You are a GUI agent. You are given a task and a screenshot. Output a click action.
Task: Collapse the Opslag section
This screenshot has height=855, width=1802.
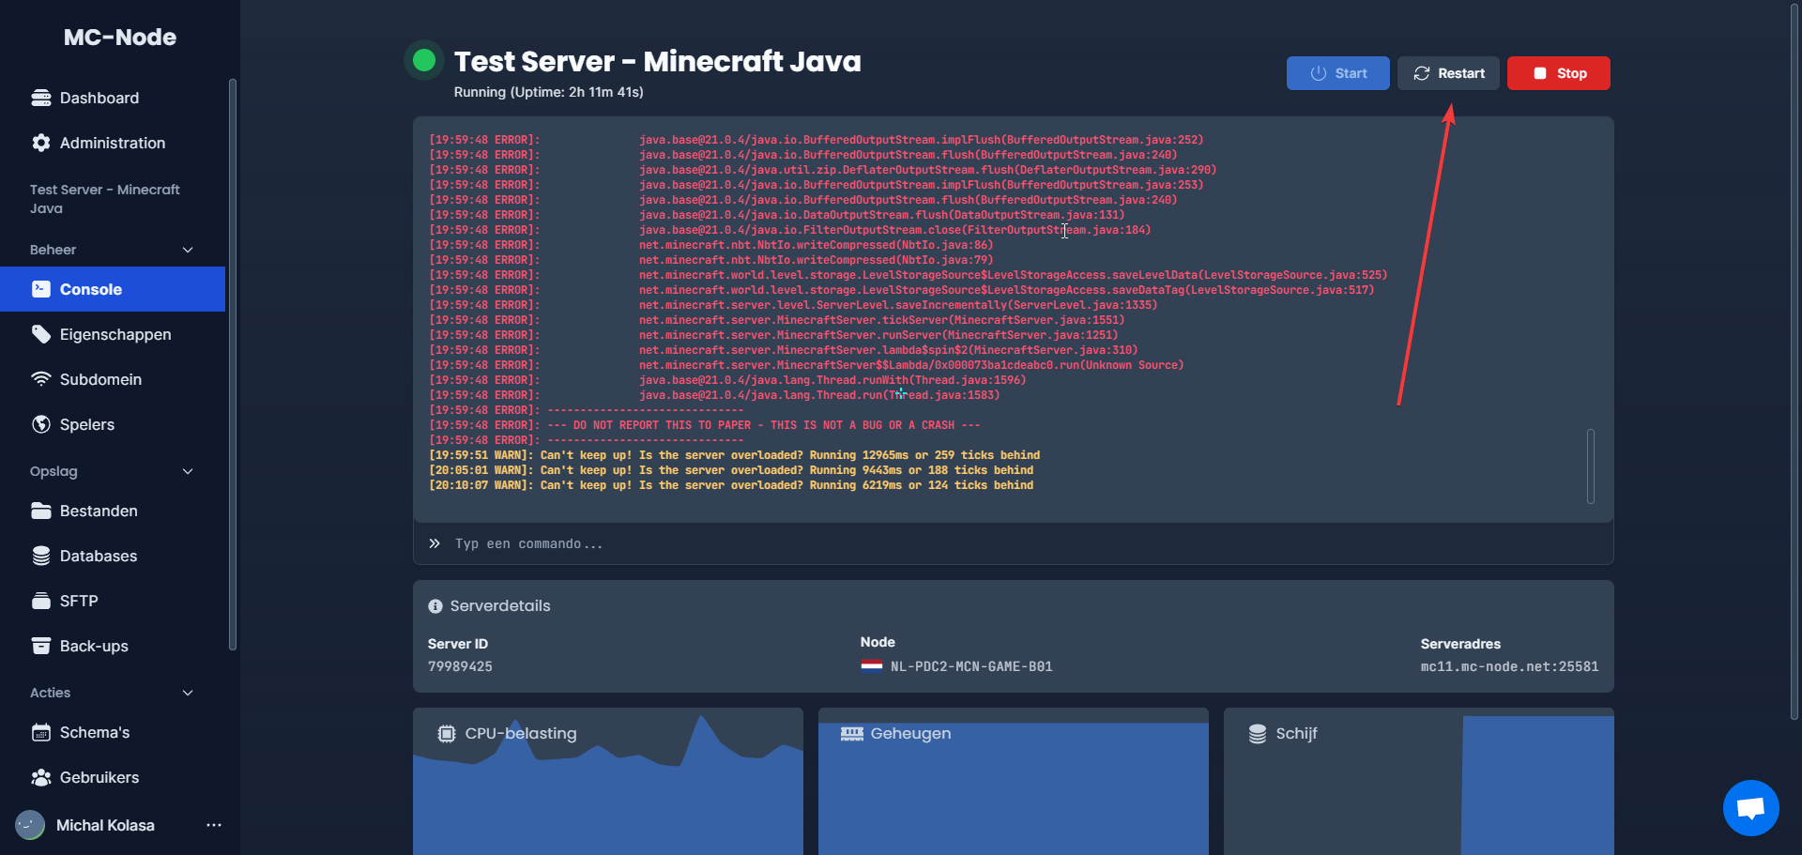coord(188,471)
